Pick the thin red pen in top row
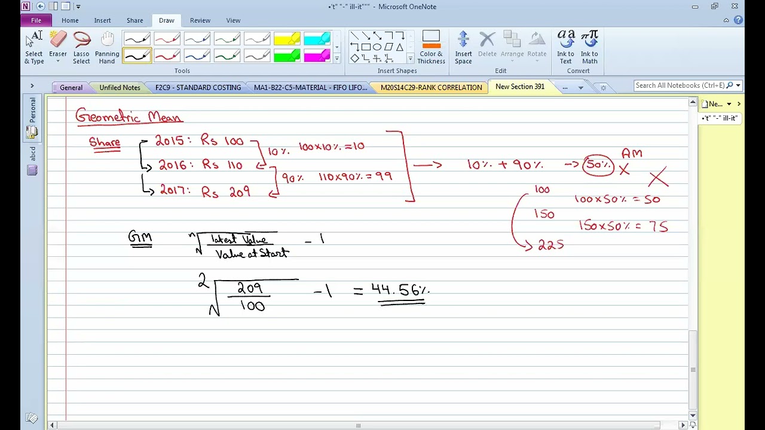This screenshot has width=765, height=430. pos(167,39)
